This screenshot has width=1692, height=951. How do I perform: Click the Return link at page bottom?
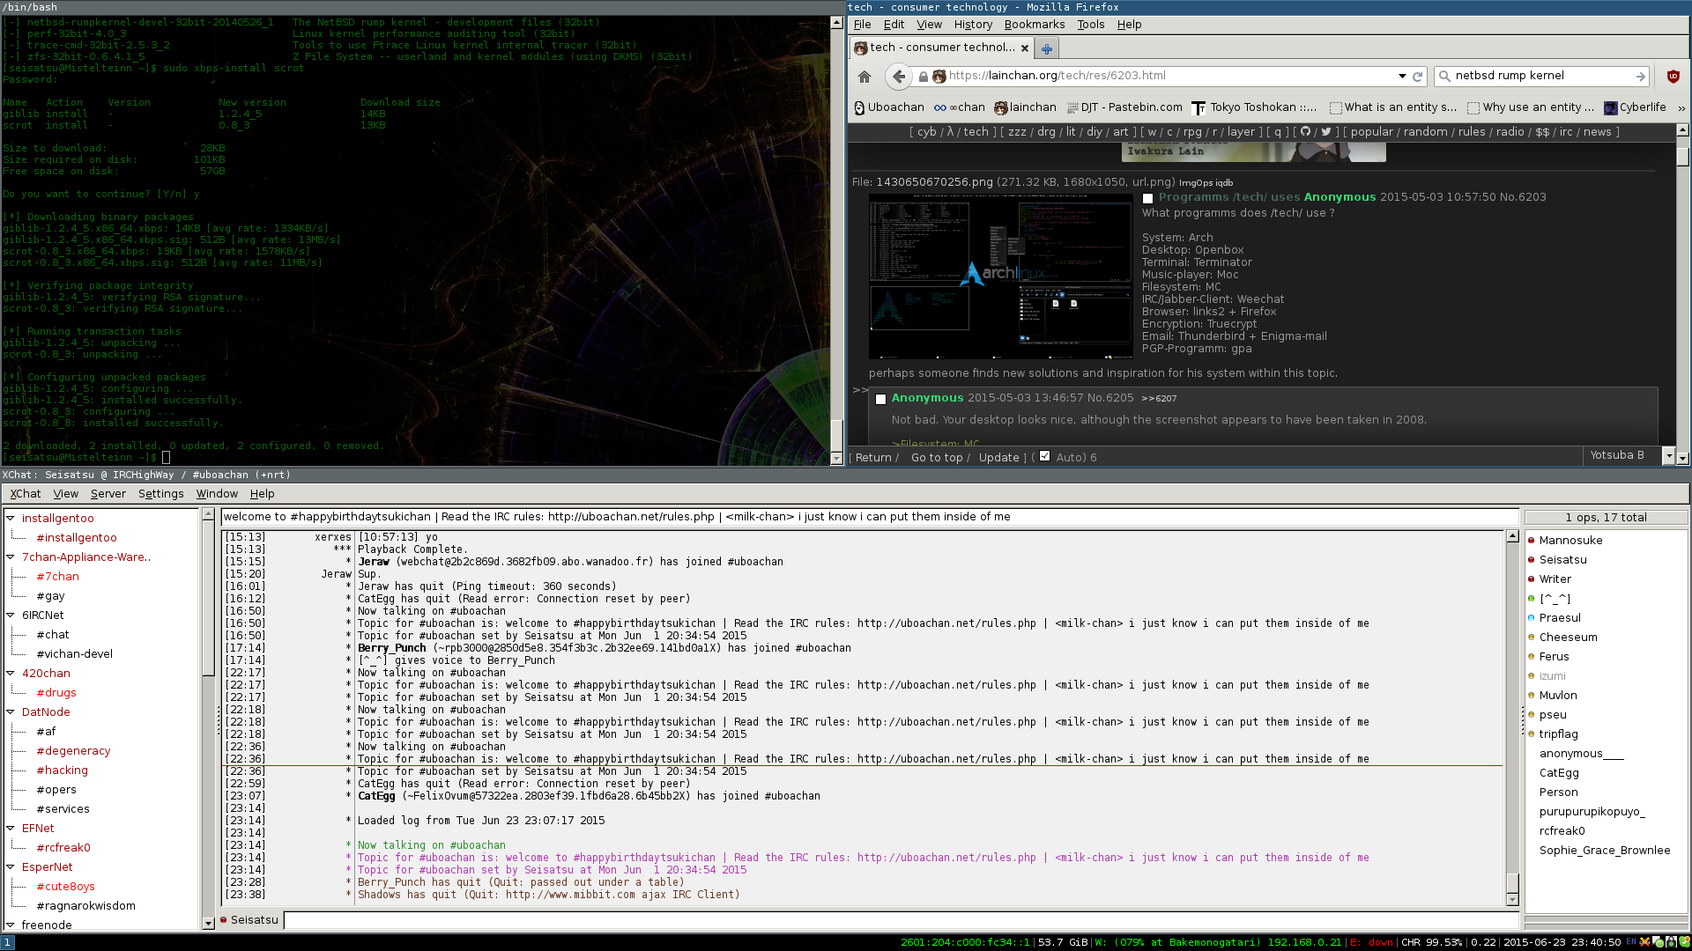click(x=873, y=458)
